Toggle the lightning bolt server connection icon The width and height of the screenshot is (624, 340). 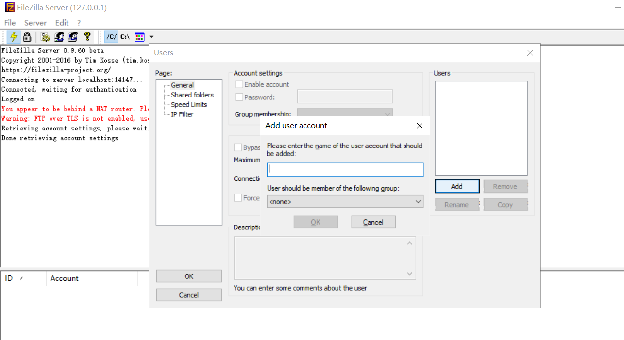click(14, 37)
